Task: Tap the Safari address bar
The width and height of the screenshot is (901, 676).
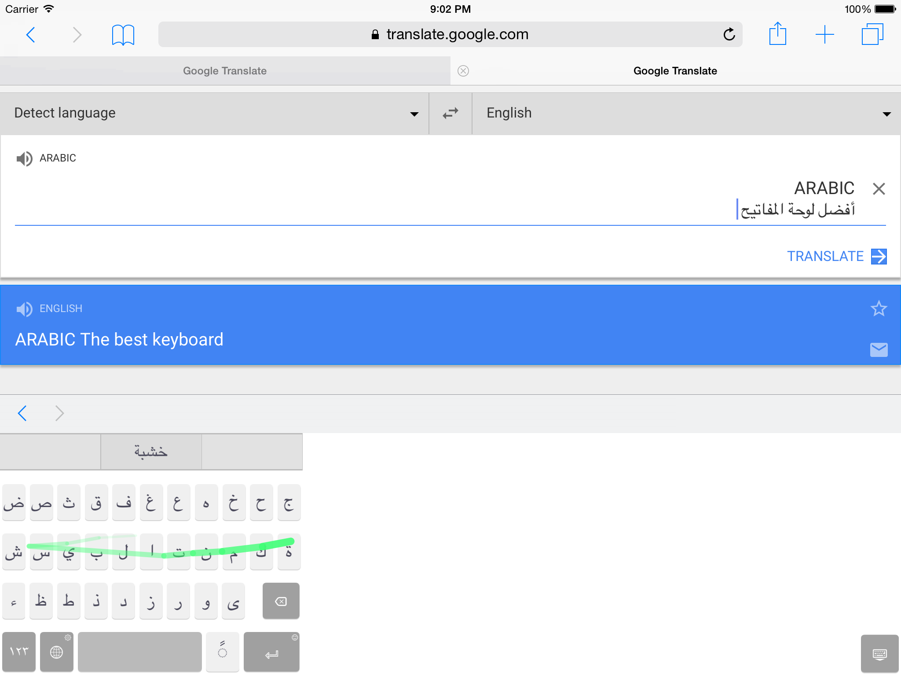Action: click(x=450, y=34)
